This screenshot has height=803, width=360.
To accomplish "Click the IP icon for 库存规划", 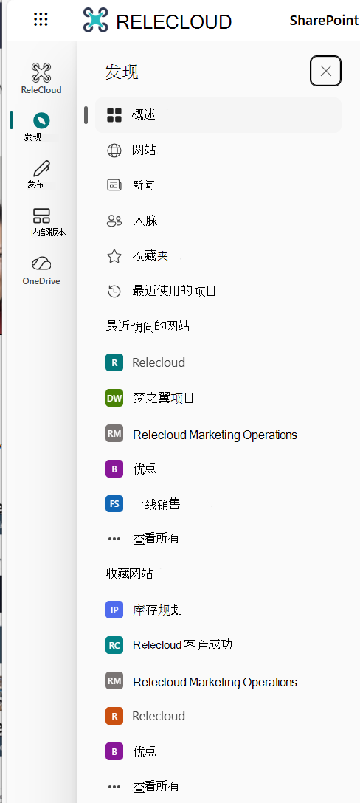I will tap(114, 610).
